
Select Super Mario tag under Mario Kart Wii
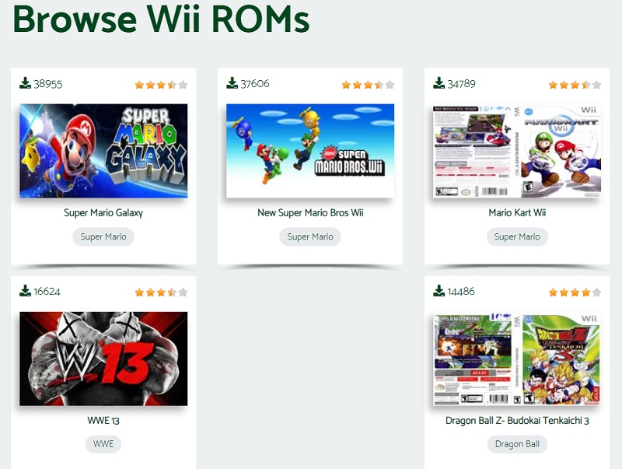coord(517,237)
